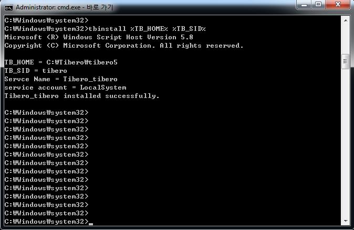Click scrollbar track above the thumb
Viewport: 354px width, 230px height.
point(345,39)
